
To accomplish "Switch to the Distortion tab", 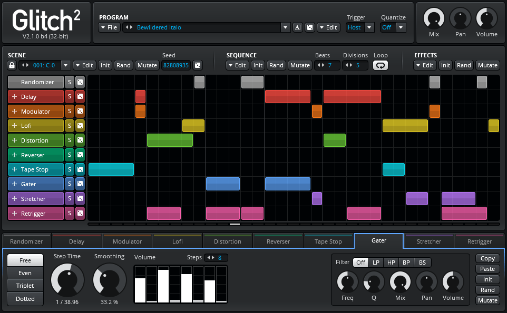I will (228, 241).
